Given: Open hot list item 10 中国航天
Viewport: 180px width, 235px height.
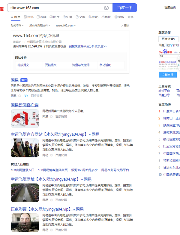Looking at the screenshot, I should point(172,175).
